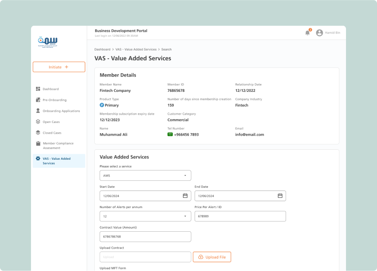Click the Member Compliance clipboard icon
This screenshot has width=377, height=271.
(x=38, y=144)
